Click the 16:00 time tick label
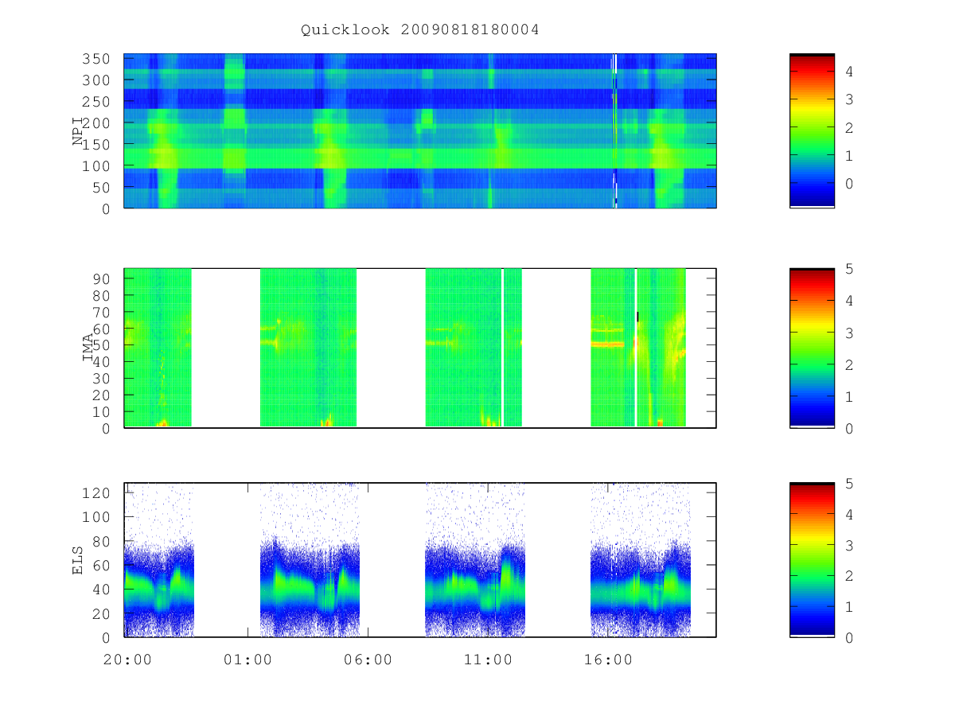Viewport: 955px width, 716px height. click(x=608, y=660)
